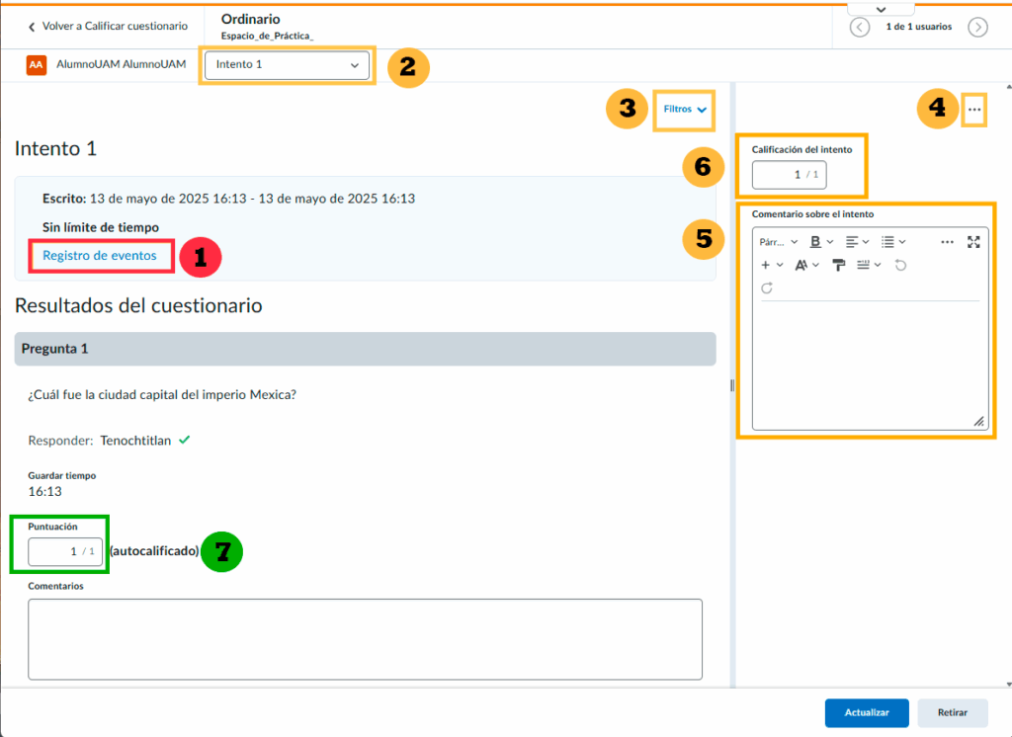The height and width of the screenshot is (737, 1012).
Task: Expand the Filtros dropdown
Action: [685, 110]
